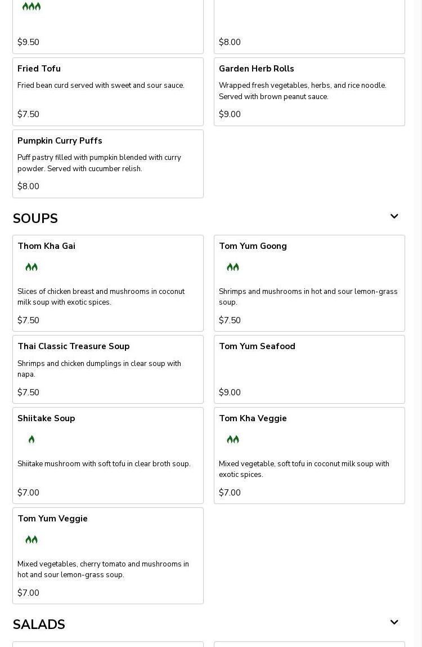The image size is (422, 647).
Task: Click Shiitake Soup single flame icon
Action: (32, 439)
